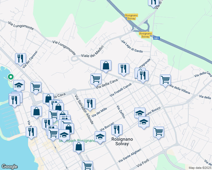212x170 pixels.
Task: Click the school marker next to the green pin
Action: 19,85
